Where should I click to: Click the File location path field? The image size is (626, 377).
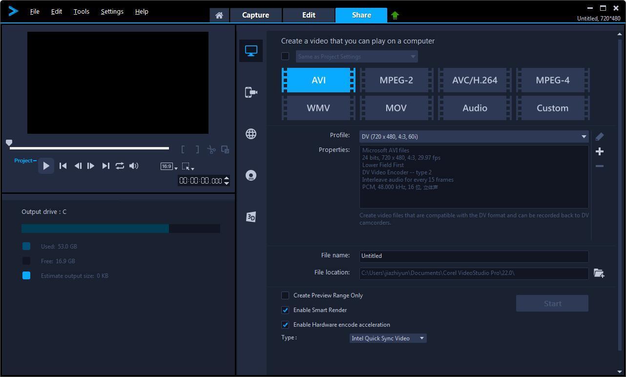tap(474, 273)
